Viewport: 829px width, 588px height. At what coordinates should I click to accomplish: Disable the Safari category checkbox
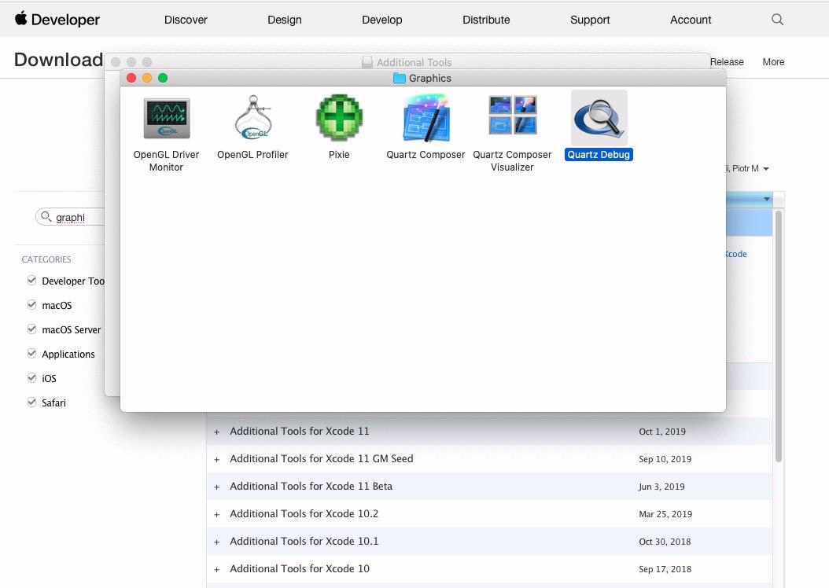point(32,402)
